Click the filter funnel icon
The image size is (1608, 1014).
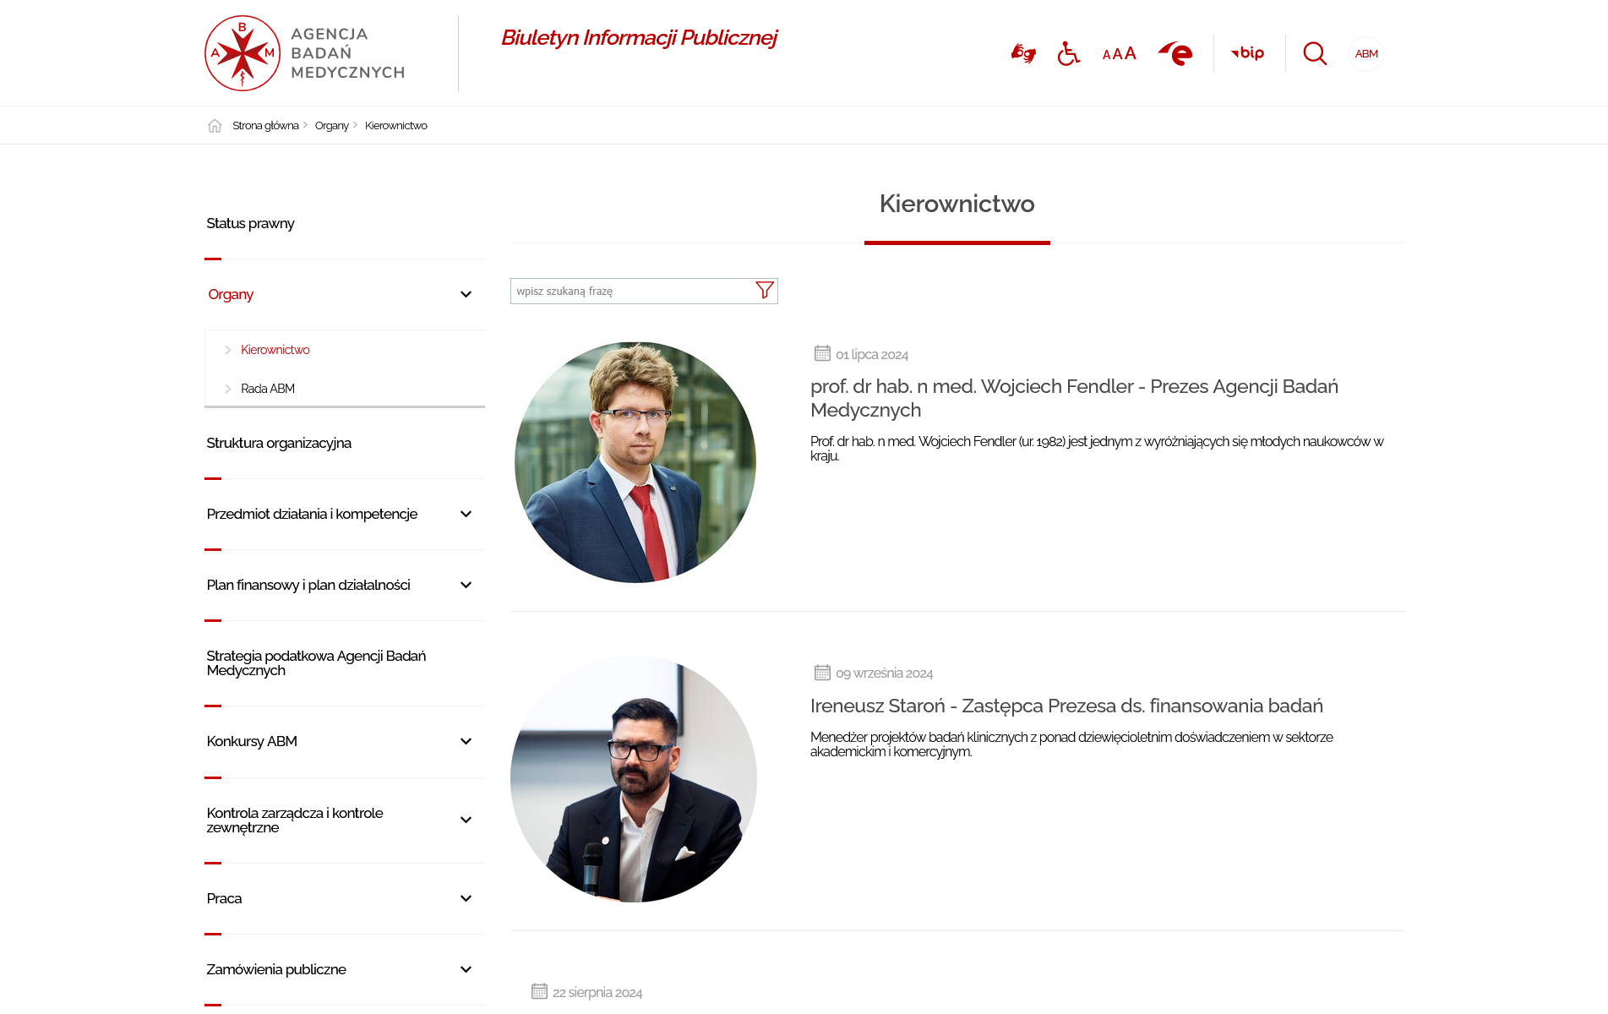pos(764,291)
